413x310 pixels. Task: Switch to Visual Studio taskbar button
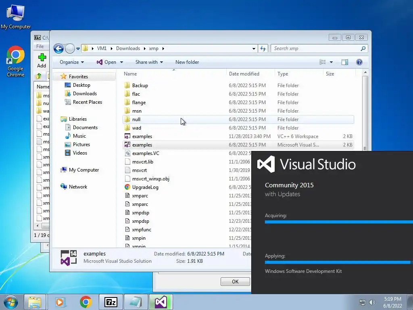pos(161,302)
